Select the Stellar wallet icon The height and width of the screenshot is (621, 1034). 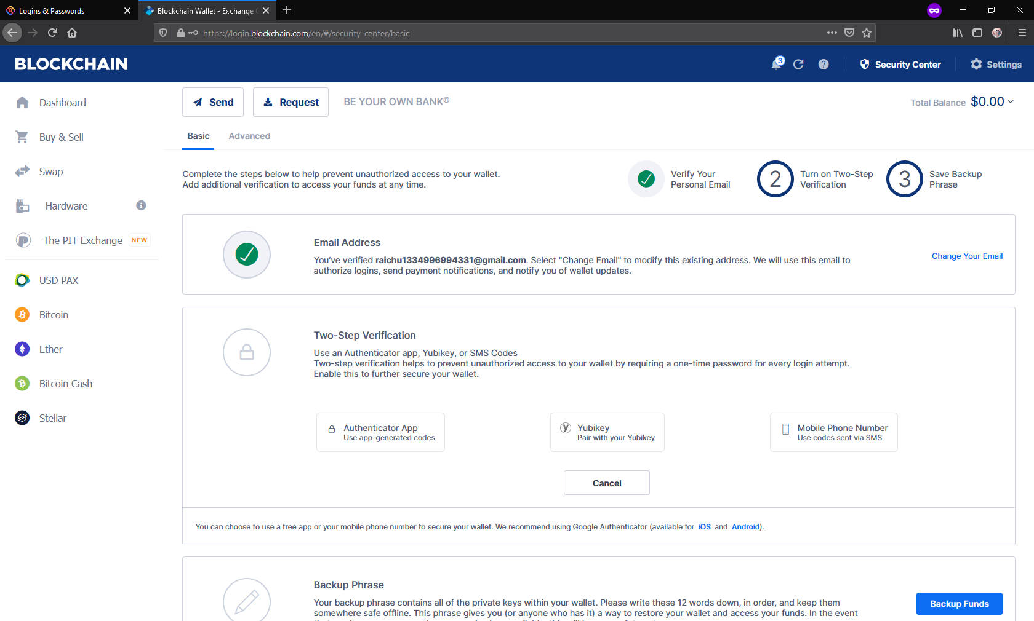click(22, 418)
